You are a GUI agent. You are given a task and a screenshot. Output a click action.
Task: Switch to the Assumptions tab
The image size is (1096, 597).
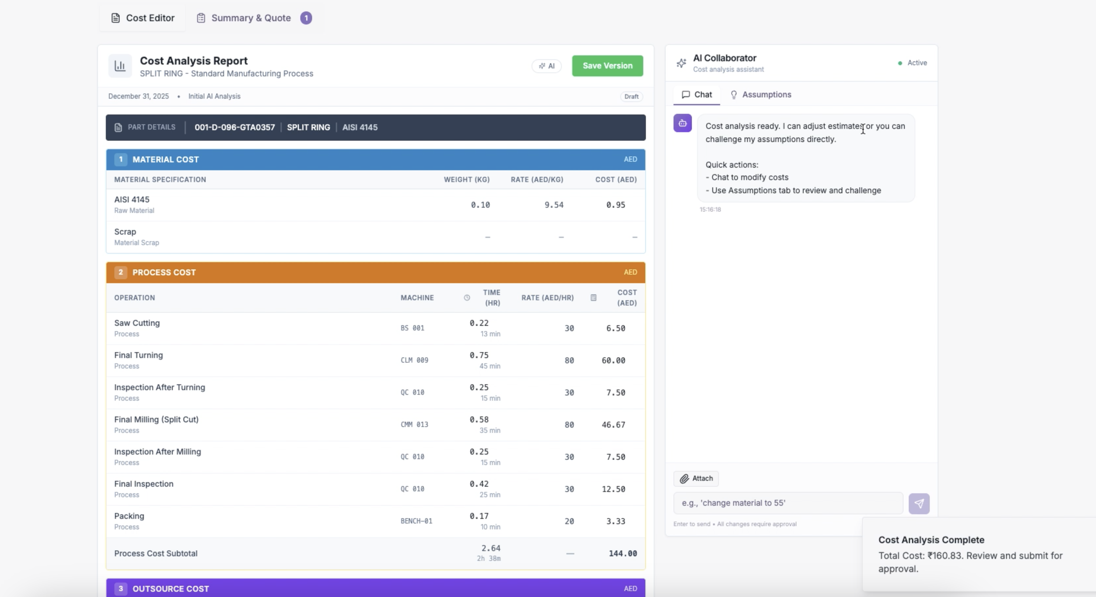tap(761, 95)
